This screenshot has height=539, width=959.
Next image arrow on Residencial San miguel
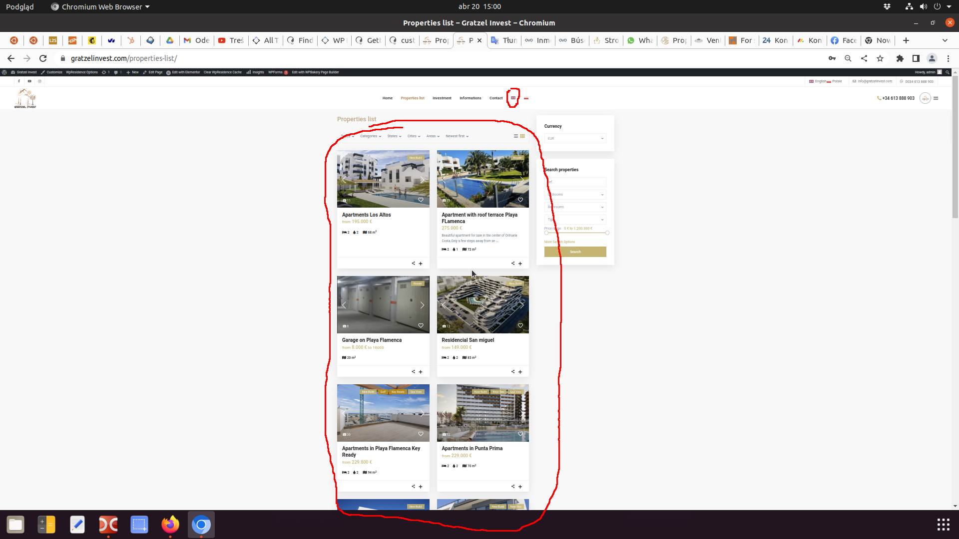(522, 305)
